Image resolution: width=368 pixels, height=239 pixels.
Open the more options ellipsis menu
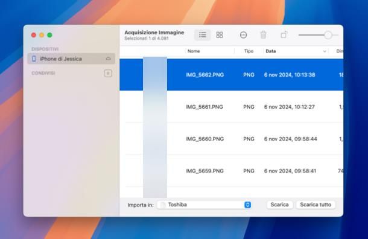click(243, 35)
